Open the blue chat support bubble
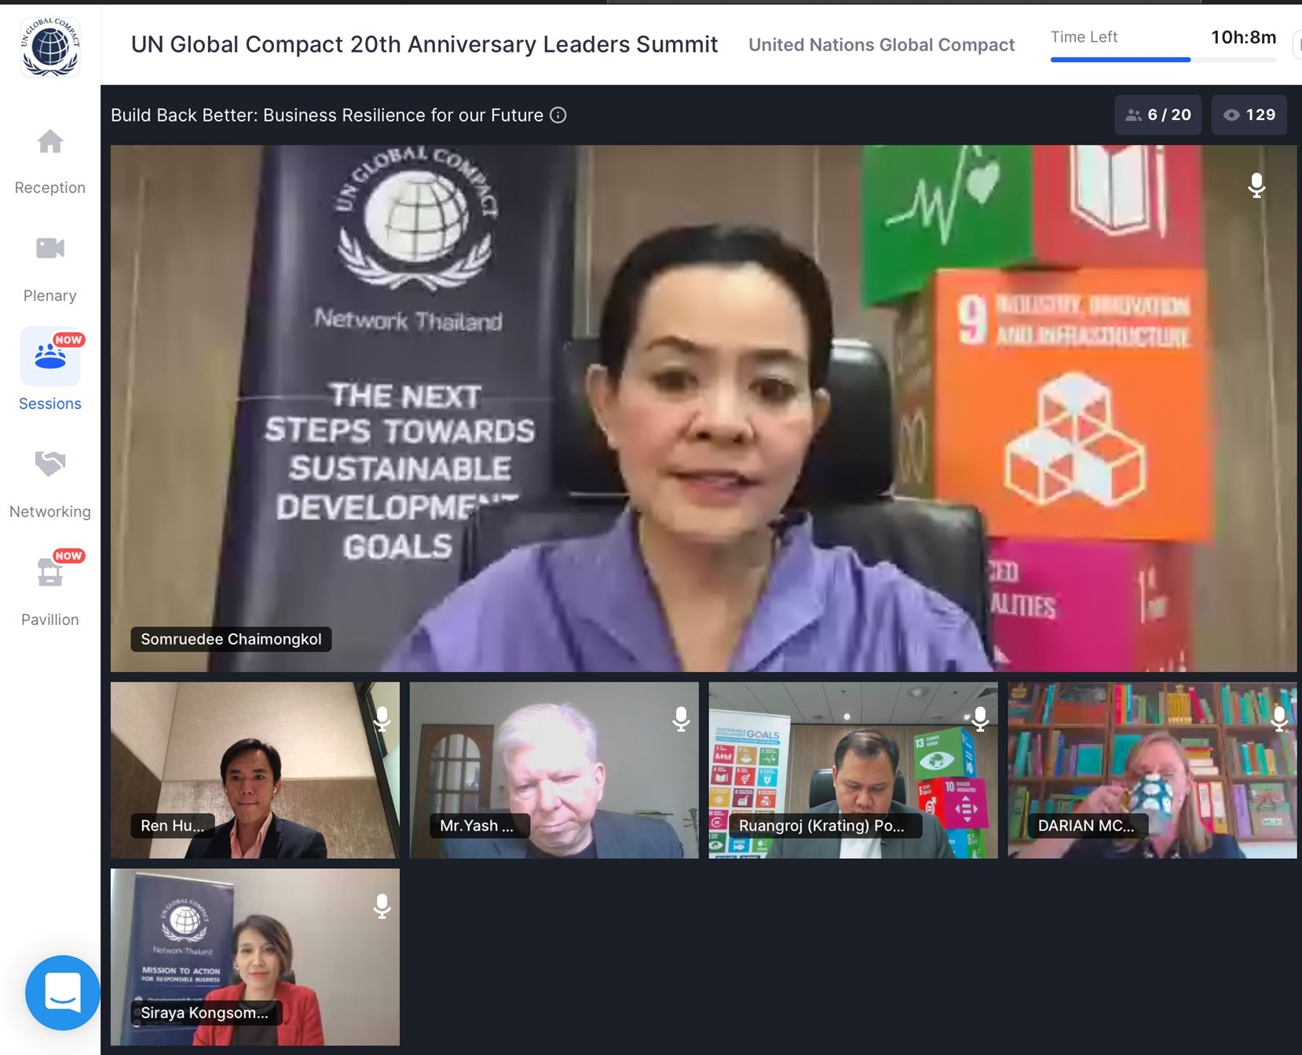Image resolution: width=1302 pixels, height=1055 pixels. click(x=63, y=992)
